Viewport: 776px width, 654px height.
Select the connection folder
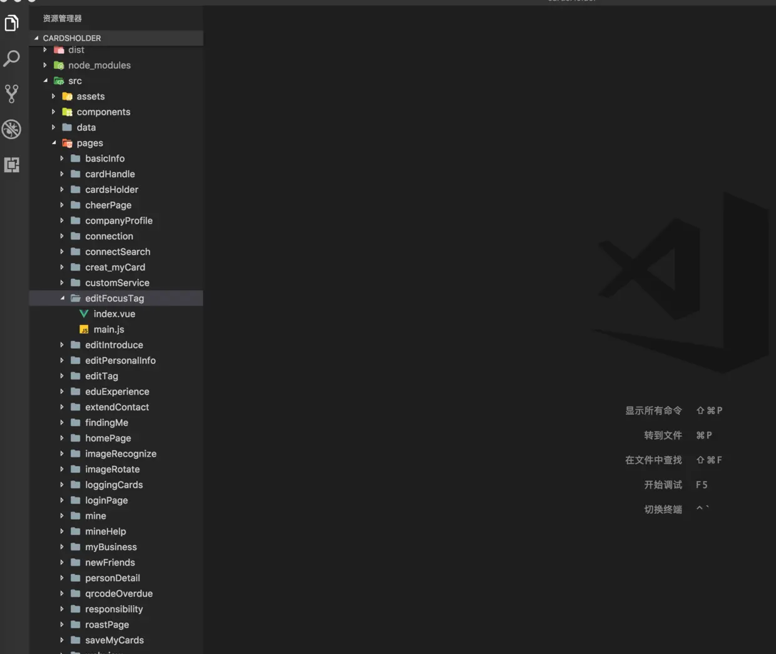[116, 236]
